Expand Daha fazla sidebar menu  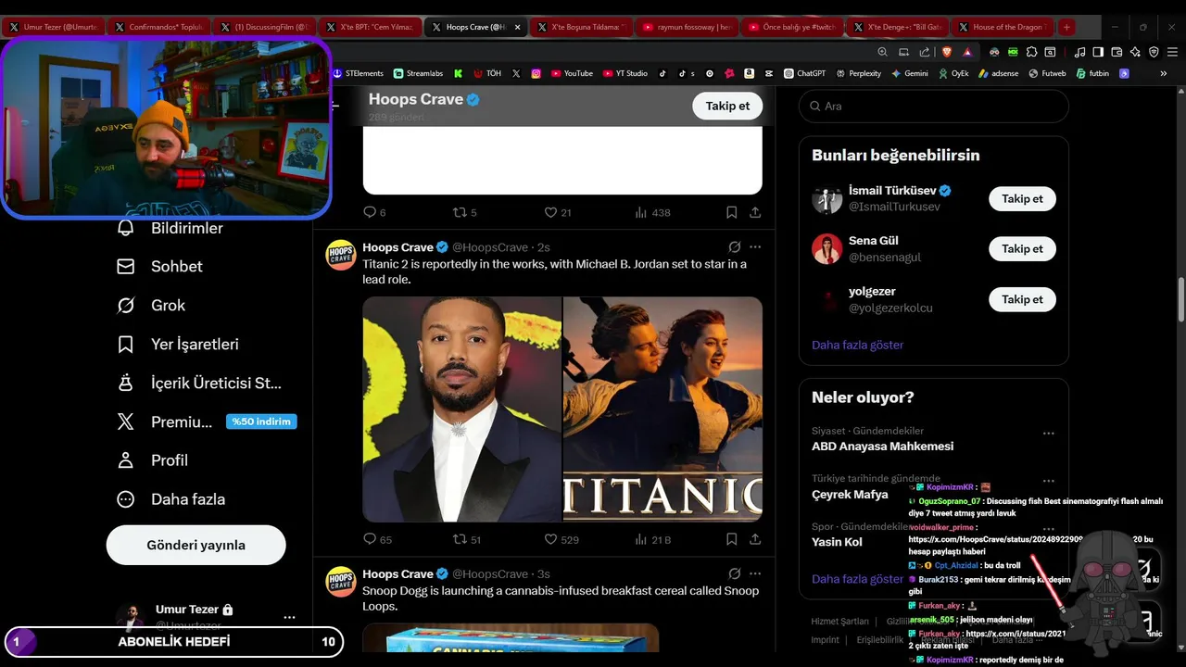(170, 499)
